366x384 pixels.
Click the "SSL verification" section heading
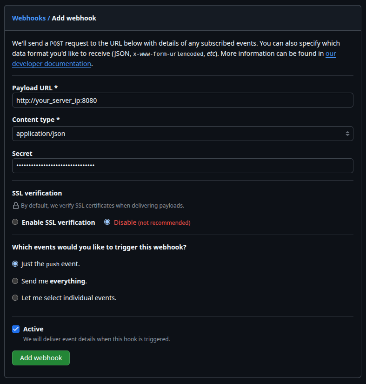click(37, 193)
